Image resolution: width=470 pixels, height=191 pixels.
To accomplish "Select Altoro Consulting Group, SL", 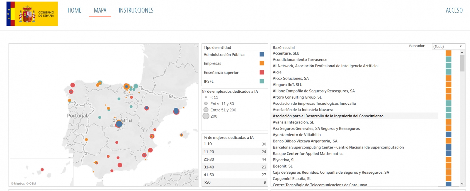I will coord(297,97).
